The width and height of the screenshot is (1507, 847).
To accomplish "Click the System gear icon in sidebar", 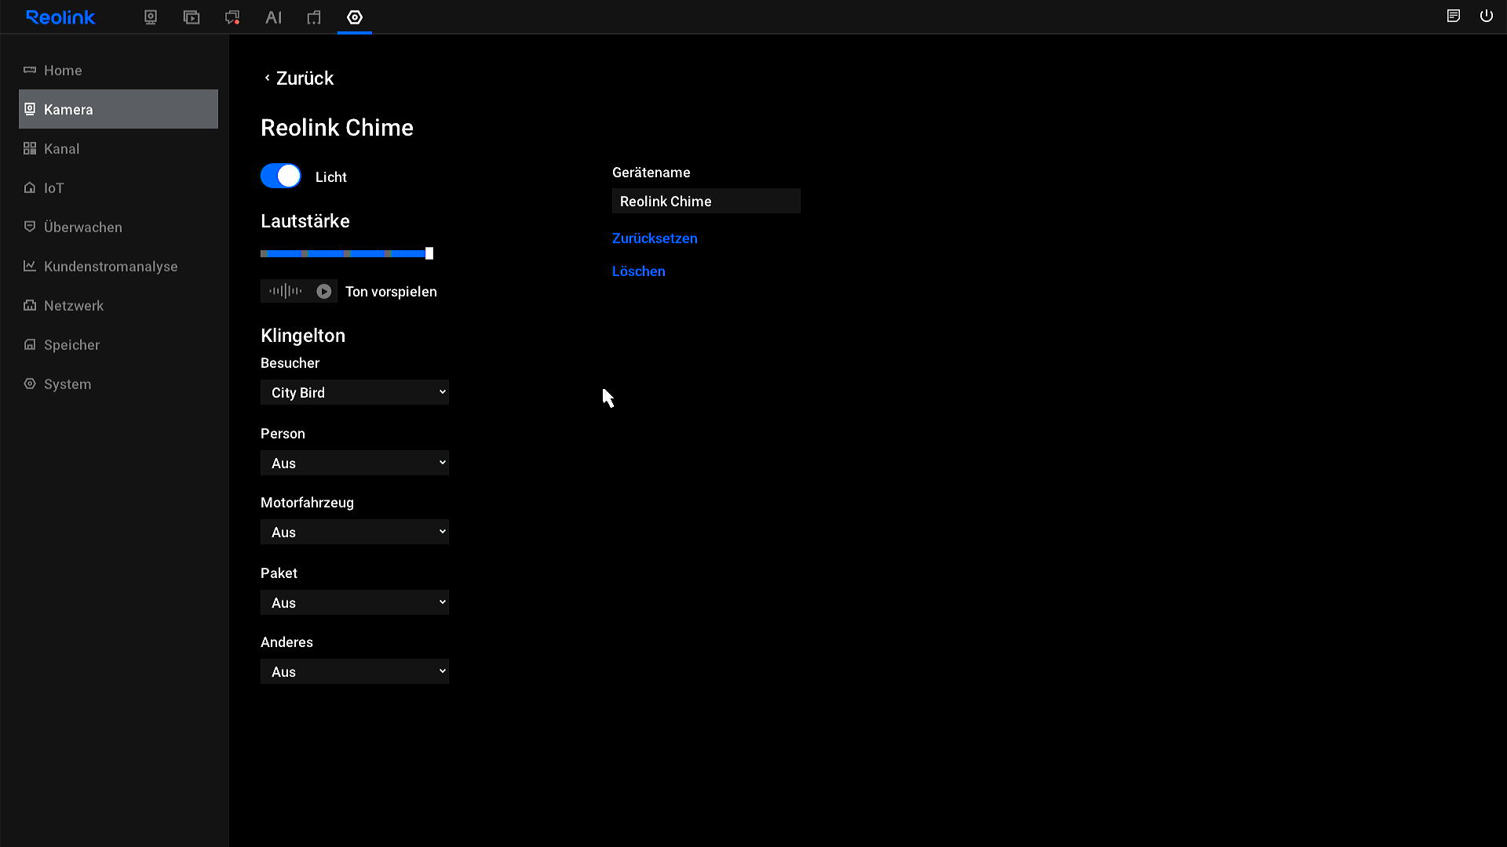I will [30, 384].
